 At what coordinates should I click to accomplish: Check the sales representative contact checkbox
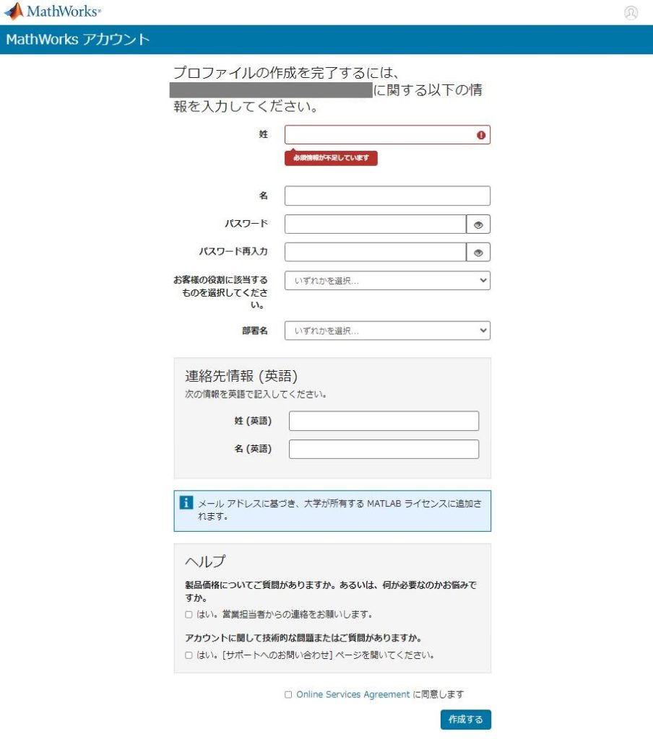189,615
